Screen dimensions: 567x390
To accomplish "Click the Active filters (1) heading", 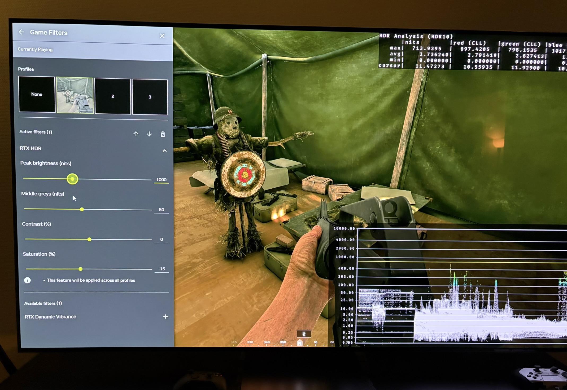I will coord(36,132).
